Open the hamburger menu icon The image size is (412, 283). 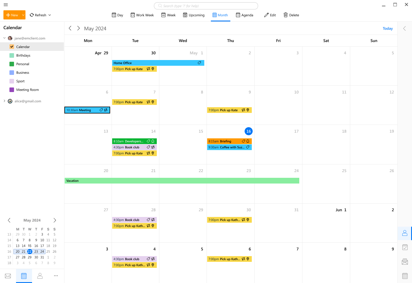[x=6, y=5]
